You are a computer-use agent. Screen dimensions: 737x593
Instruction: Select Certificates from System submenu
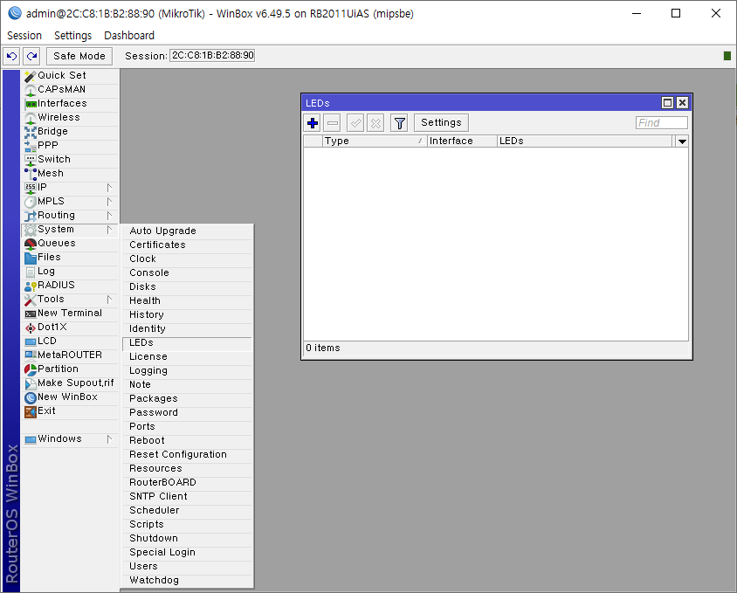[187, 245]
